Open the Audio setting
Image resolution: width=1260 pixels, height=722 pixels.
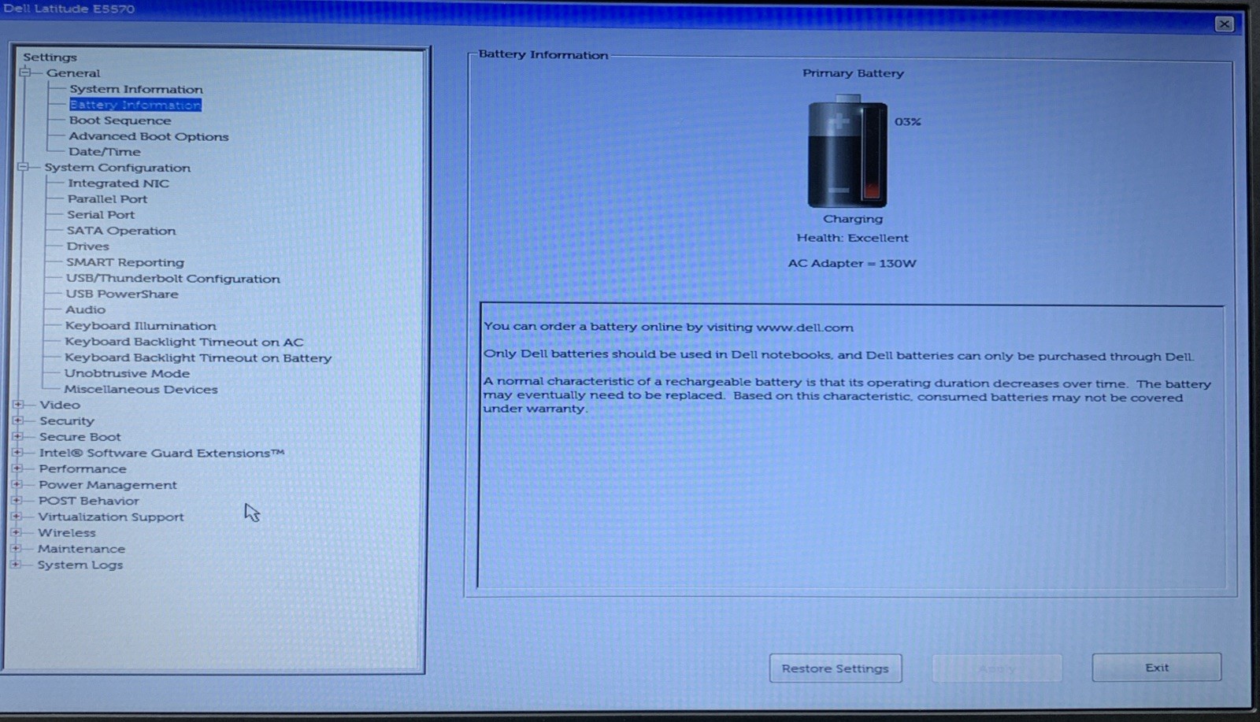tap(85, 309)
